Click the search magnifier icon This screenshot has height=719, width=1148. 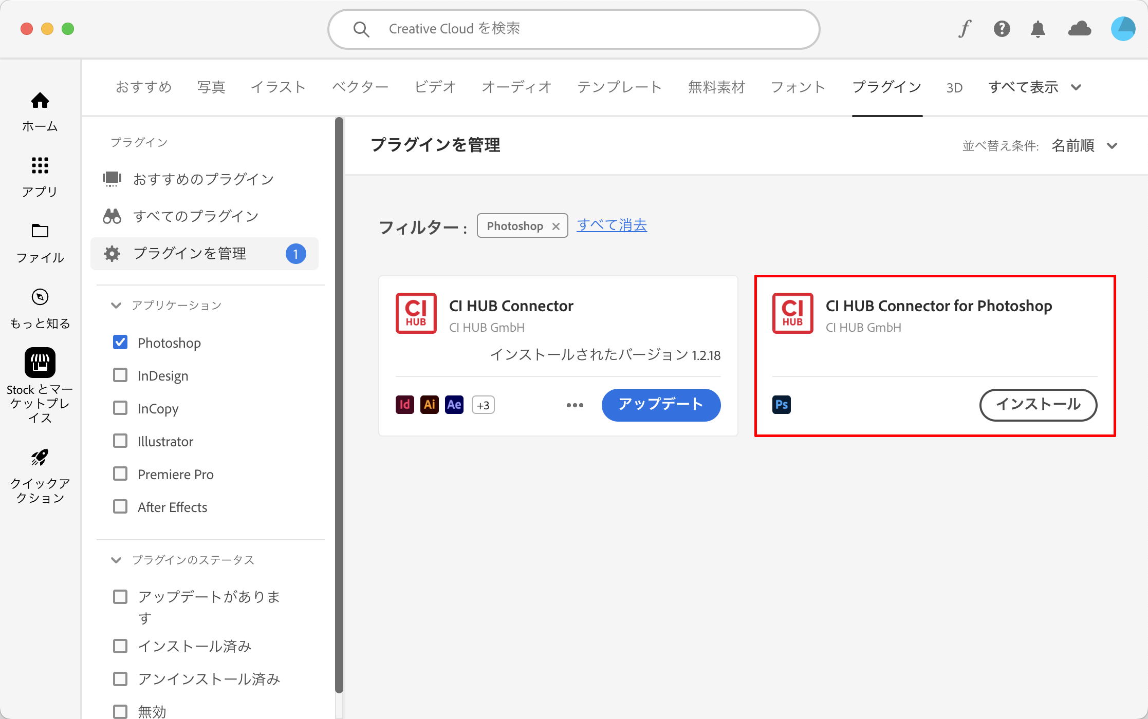tap(361, 29)
